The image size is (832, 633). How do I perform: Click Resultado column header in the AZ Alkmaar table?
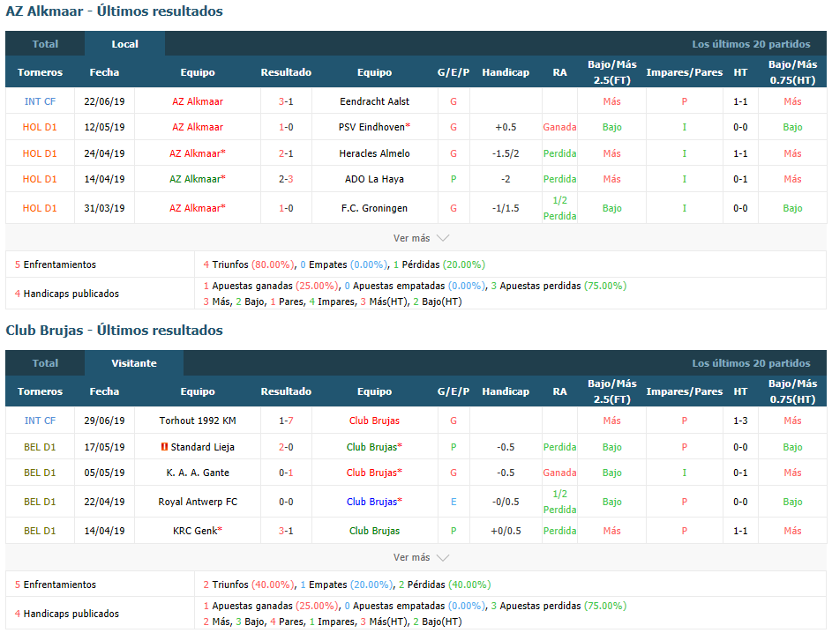[286, 72]
